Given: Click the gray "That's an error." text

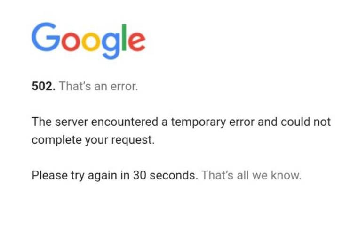Looking at the screenshot, I should (x=99, y=86).
